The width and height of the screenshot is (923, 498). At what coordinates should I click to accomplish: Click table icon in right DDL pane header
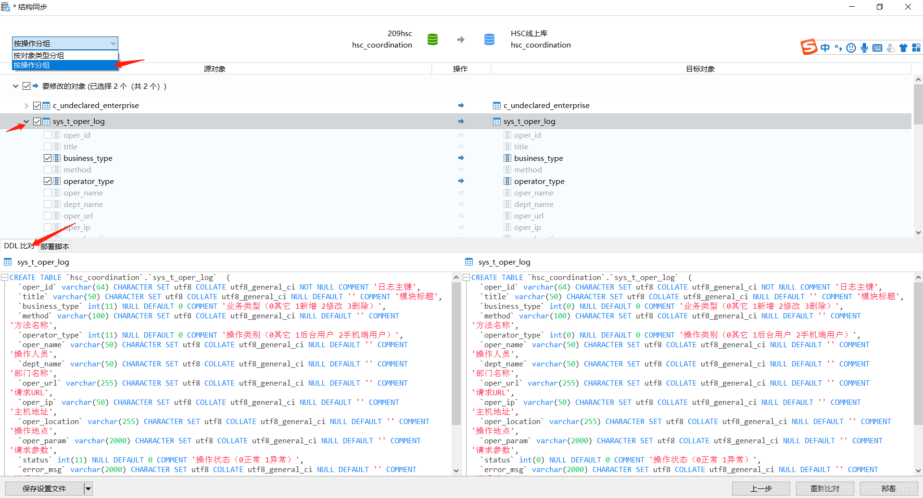point(469,262)
